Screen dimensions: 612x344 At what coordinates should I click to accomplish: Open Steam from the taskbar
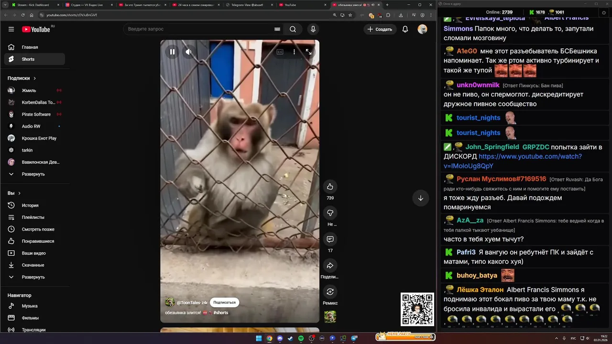pyautogui.click(x=290, y=338)
